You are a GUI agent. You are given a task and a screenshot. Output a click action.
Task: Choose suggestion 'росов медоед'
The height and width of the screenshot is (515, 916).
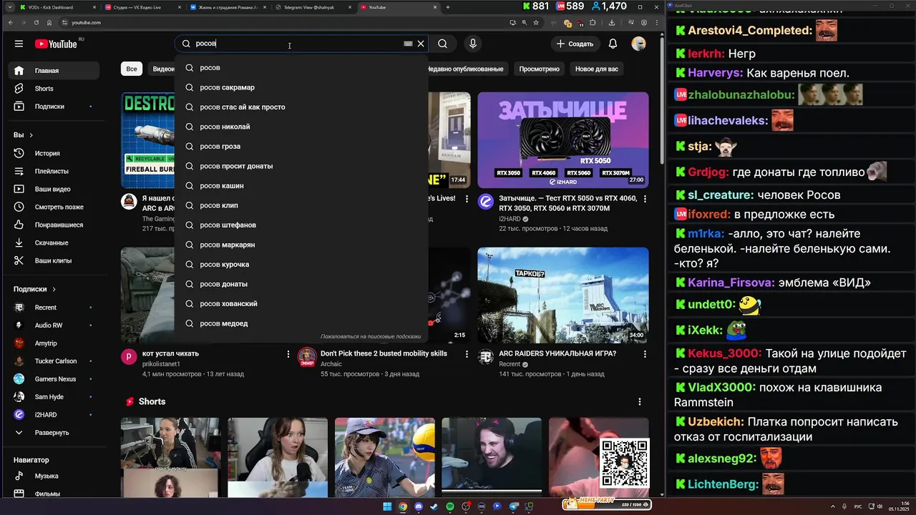point(301,323)
